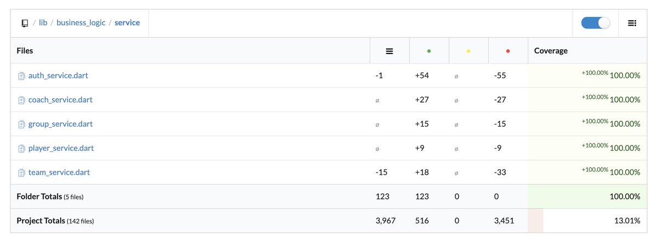Select the +9 value for player_service.dart
The width and height of the screenshot is (657, 242).
420,148
